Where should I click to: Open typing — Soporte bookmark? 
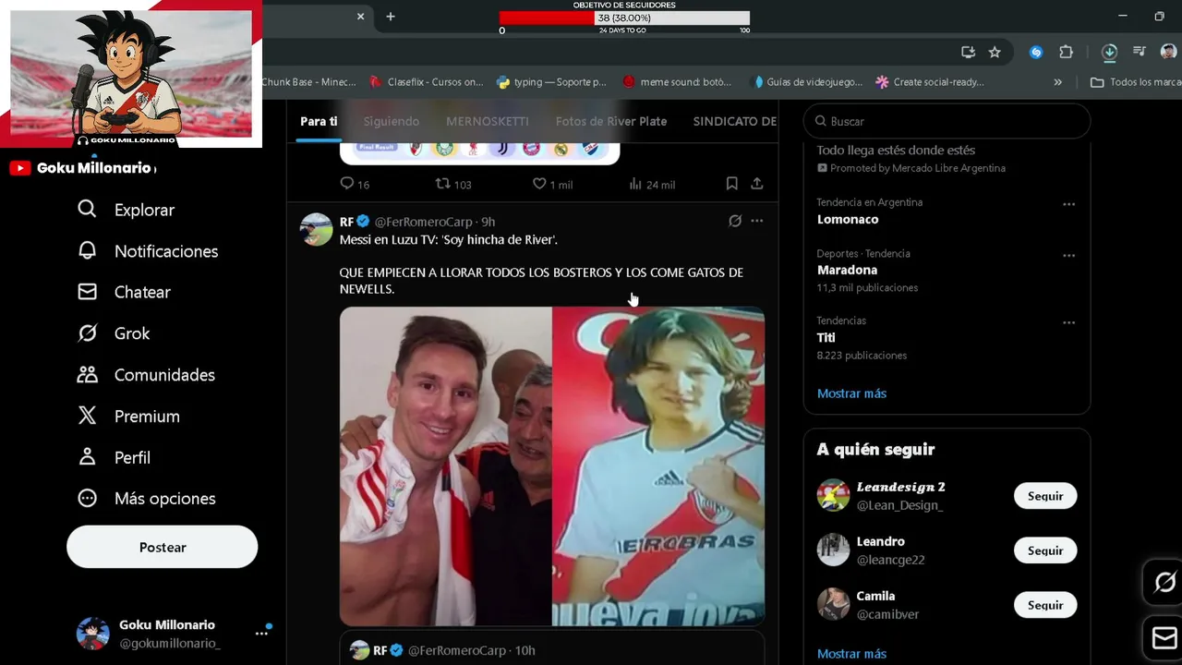pyautogui.click(x=551, y=82)
